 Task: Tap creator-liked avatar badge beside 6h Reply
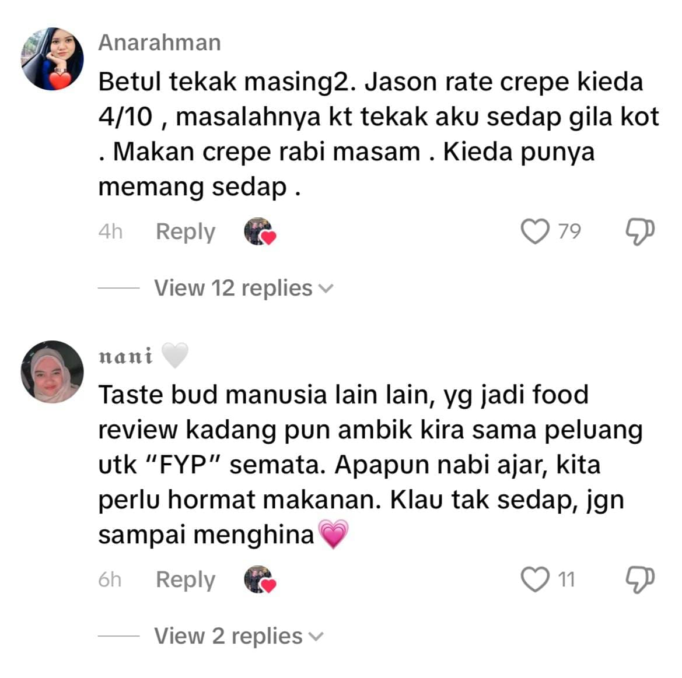pos(260,580)
